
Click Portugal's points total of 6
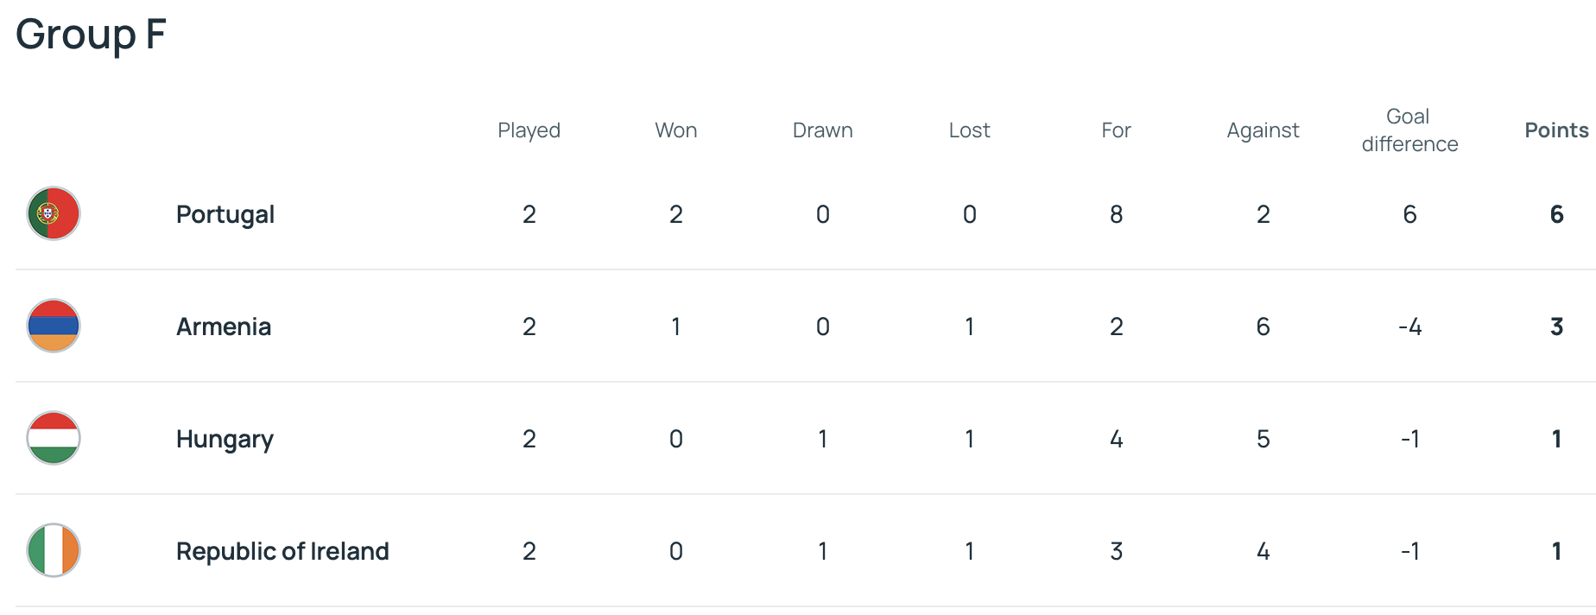pyautogui.click(x=1556, y=214)
